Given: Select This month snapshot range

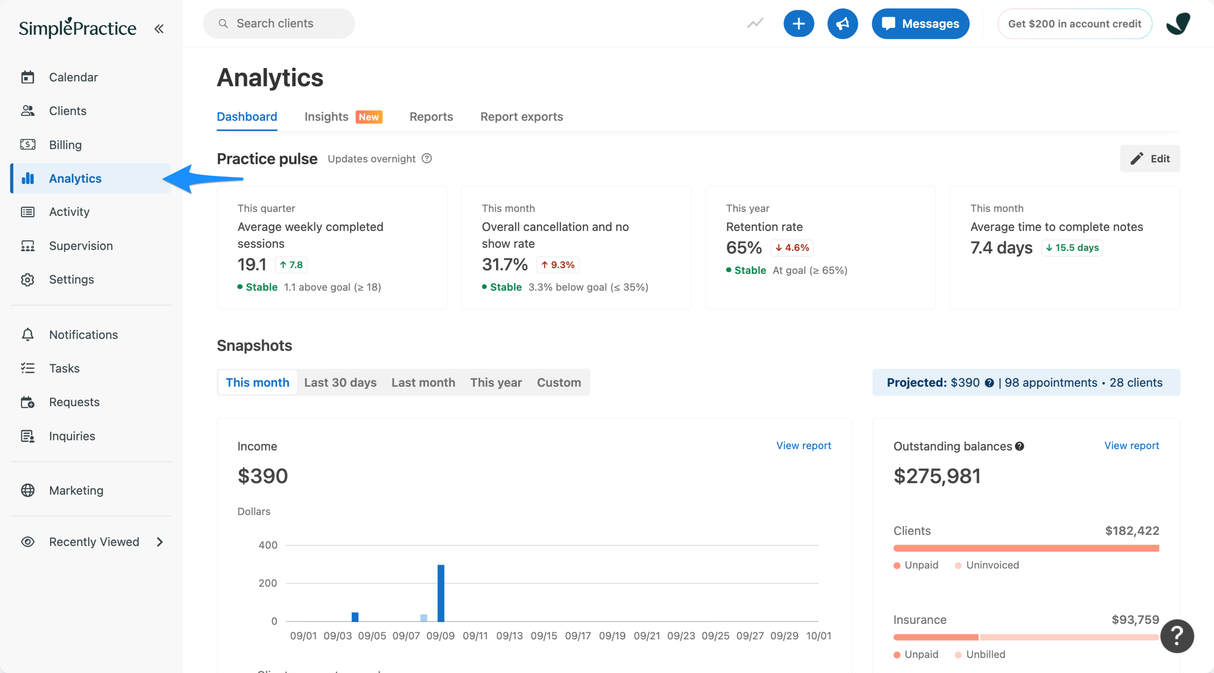Looking at the screenshot, I should click(x=257, y=382).
